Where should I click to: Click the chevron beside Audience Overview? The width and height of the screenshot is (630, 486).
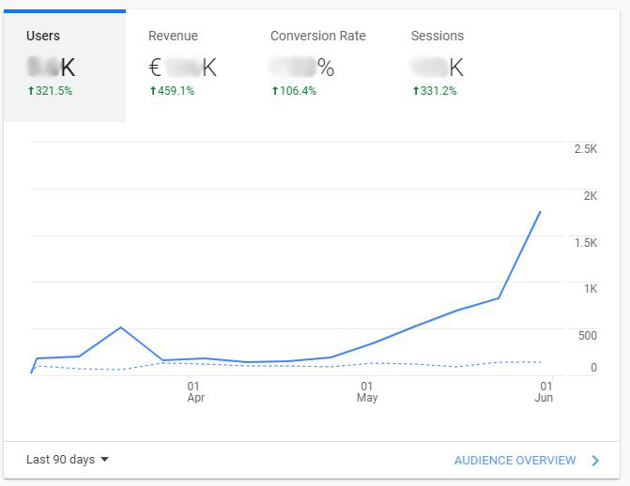pos(595,461)
